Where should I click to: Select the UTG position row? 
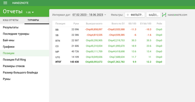pos(109,57)
